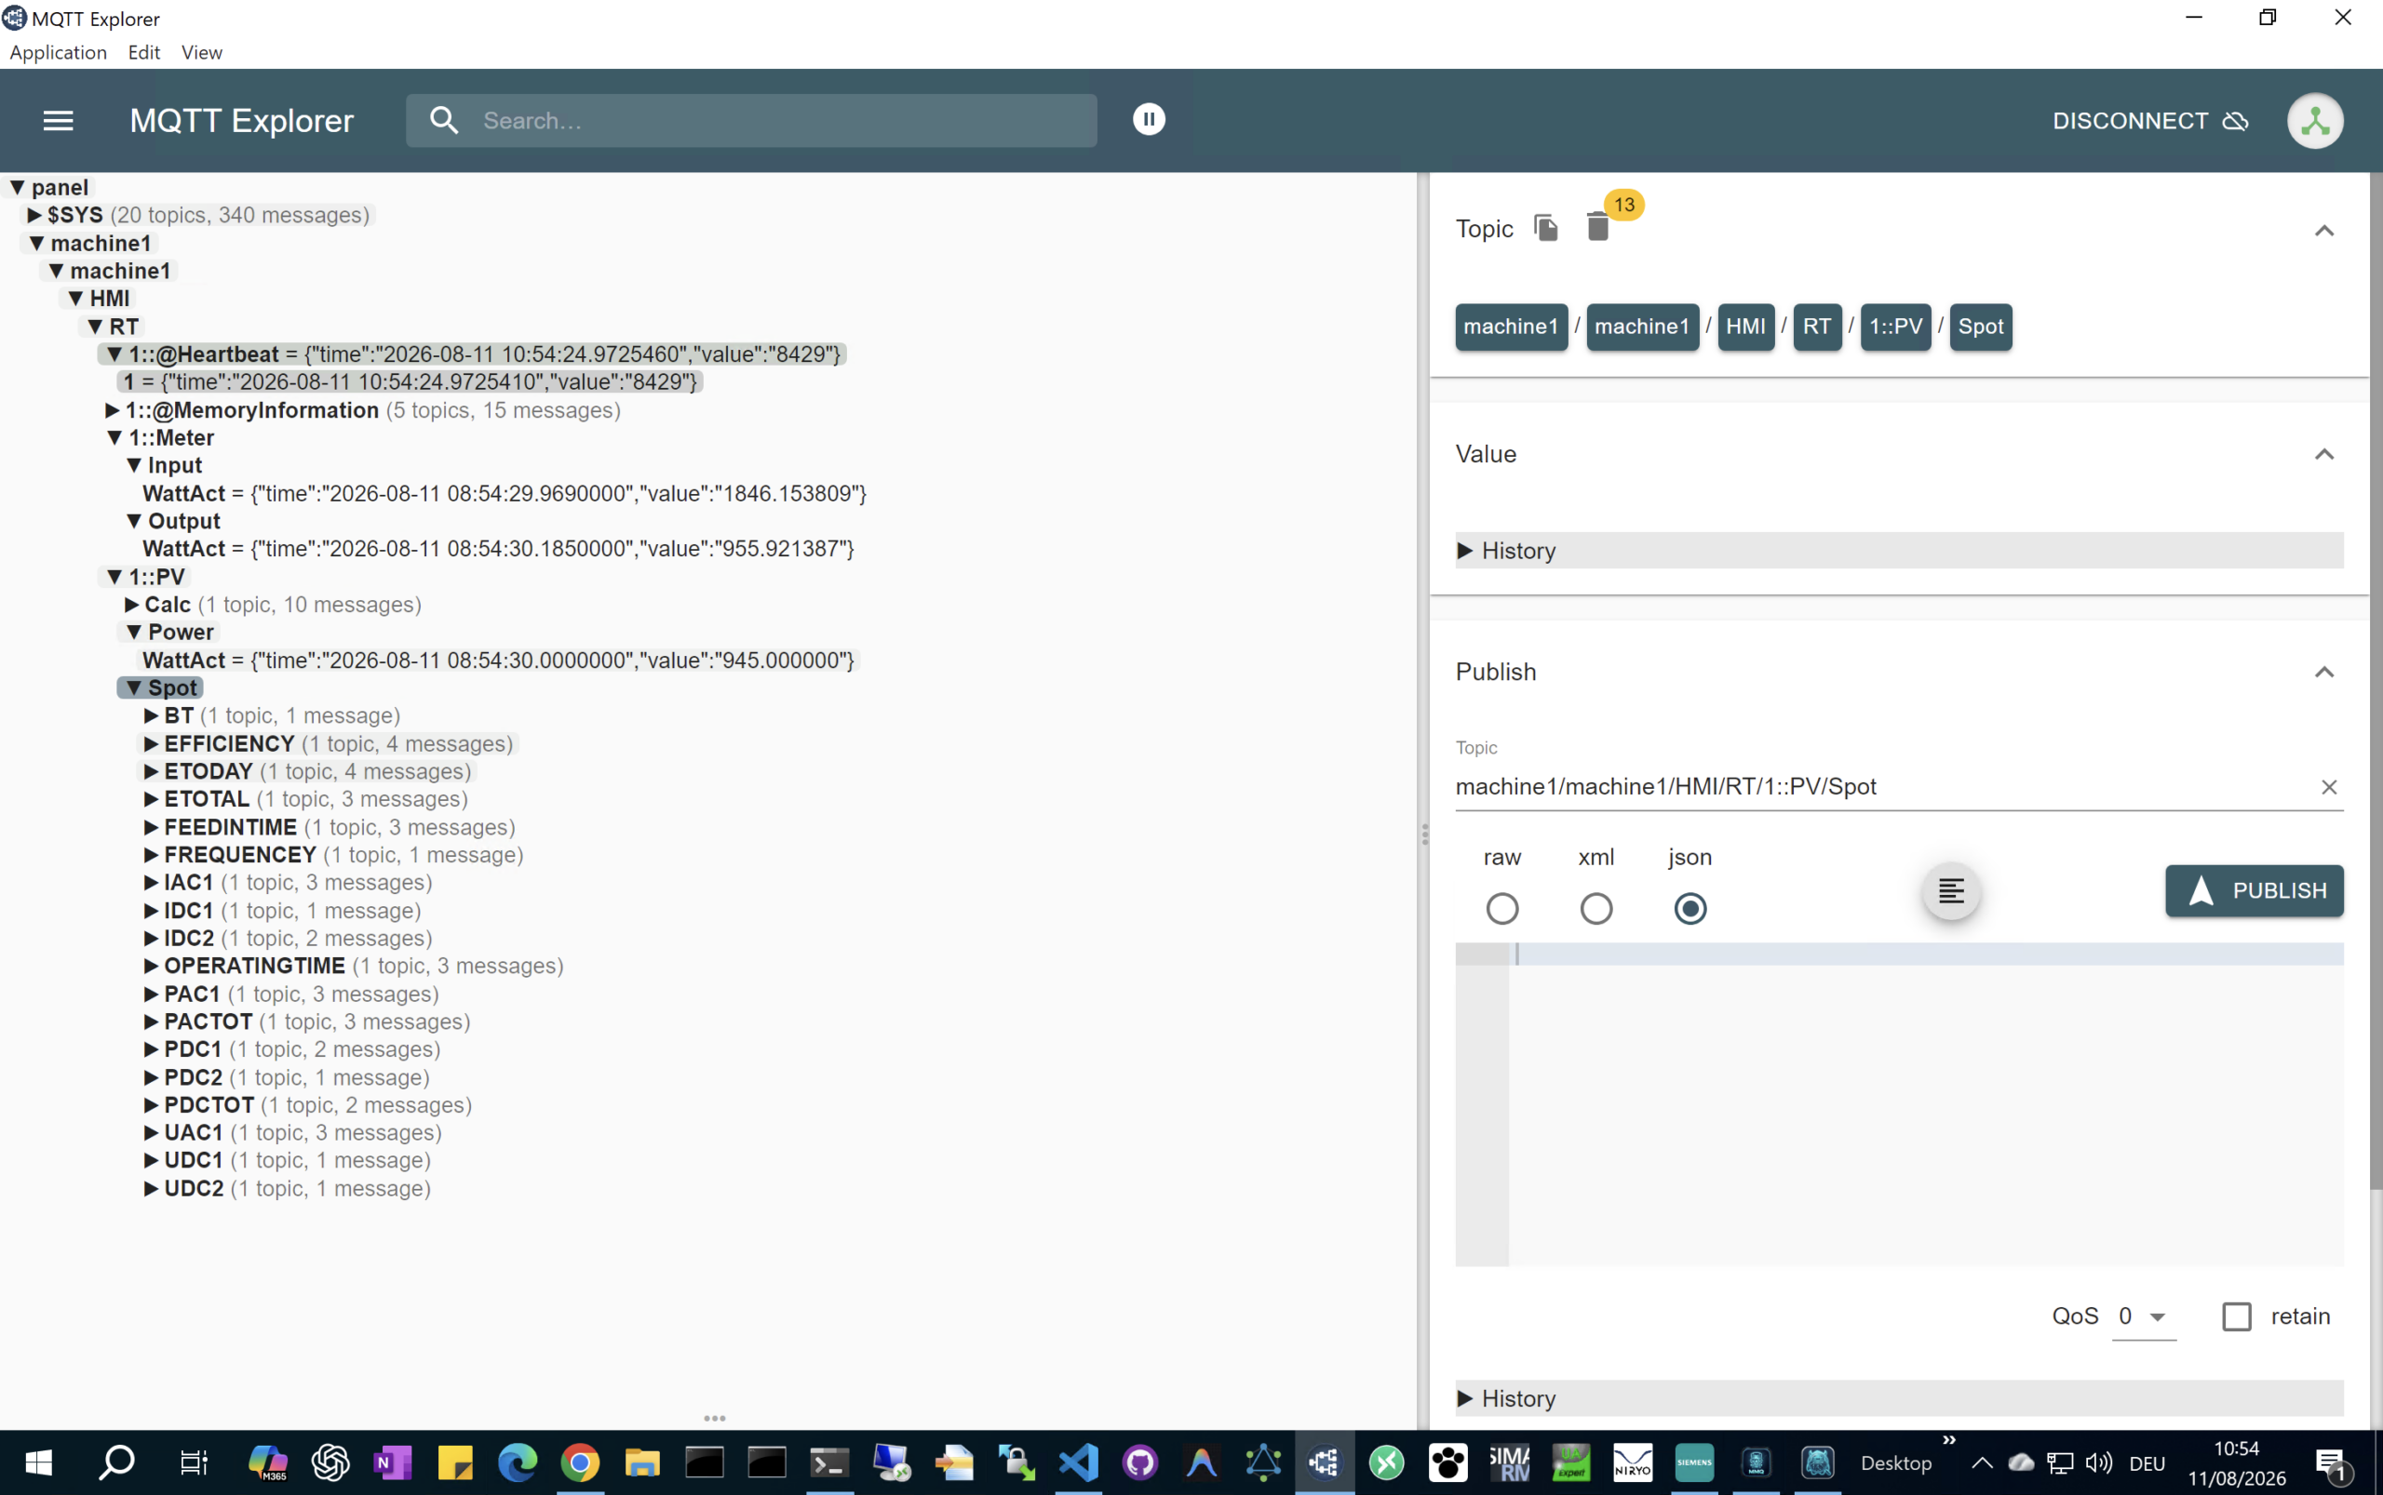Viewport: 2383px width, 1495px height.
Task: Click the PUBLISH button
Action: (2254, 891)
